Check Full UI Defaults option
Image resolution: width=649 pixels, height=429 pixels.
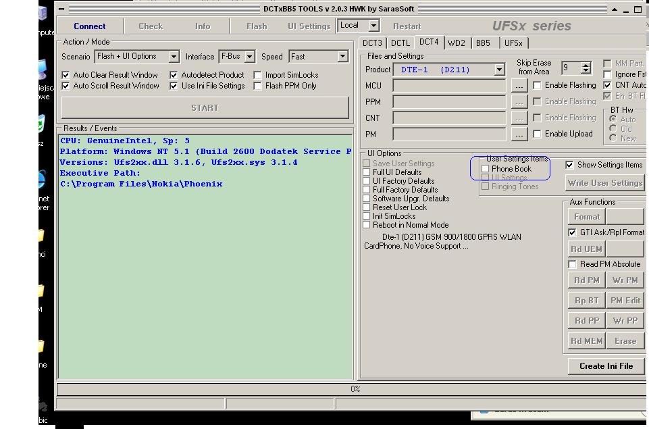(366, 172)
